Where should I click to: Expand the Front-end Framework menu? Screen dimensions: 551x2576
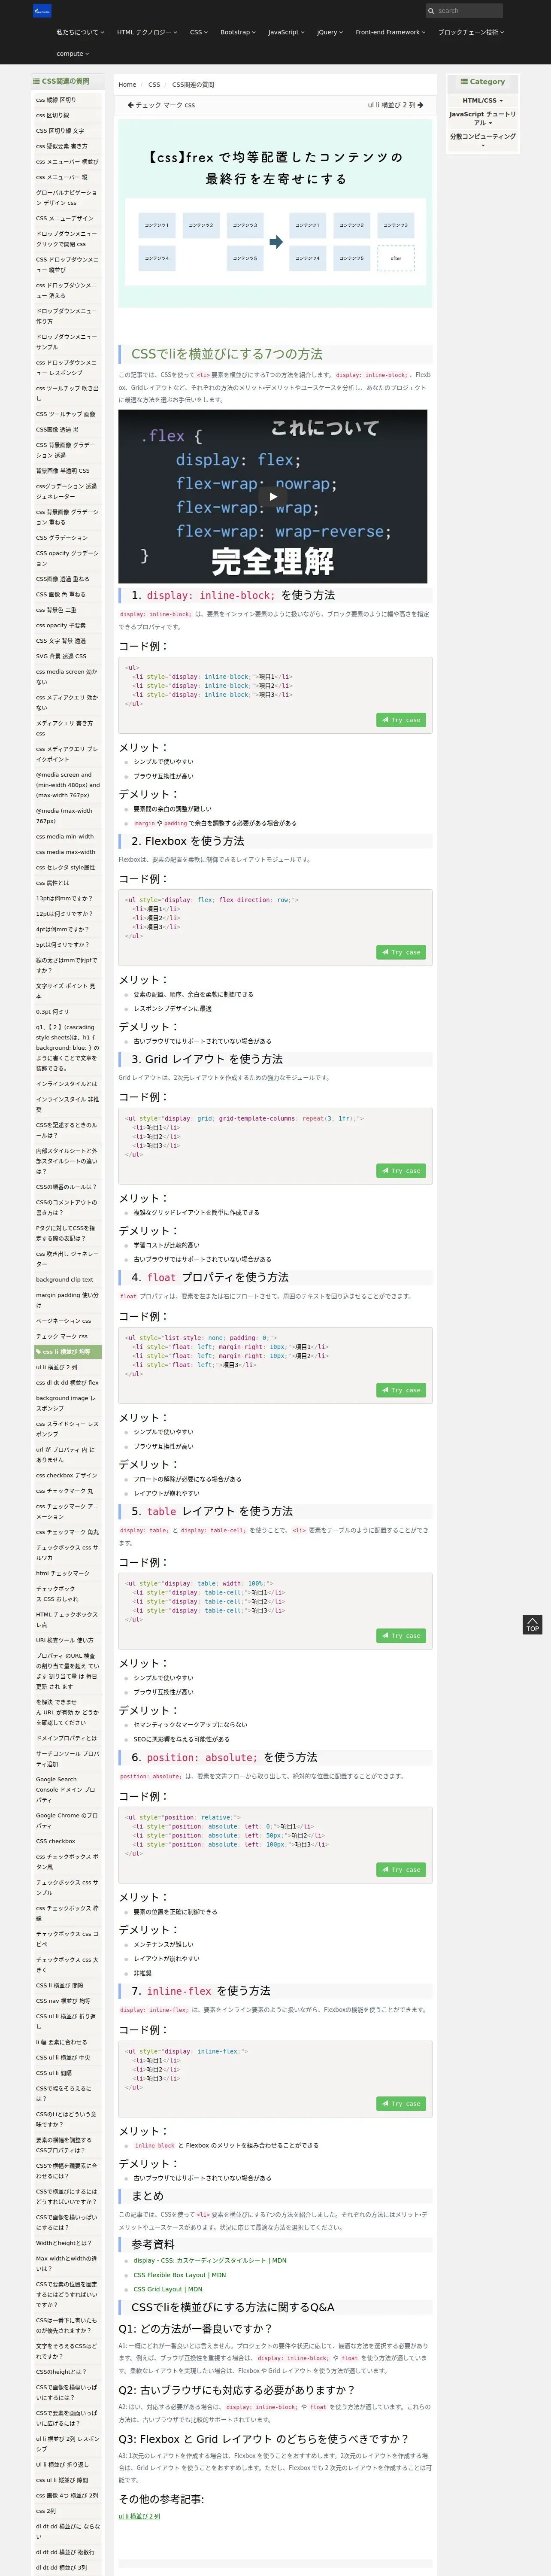390,32
